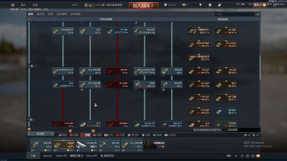287x161 pixels.
Task: Toggle the auto-refill ammo checkbox
Action: pyautogui.click(x=258, y=135)
